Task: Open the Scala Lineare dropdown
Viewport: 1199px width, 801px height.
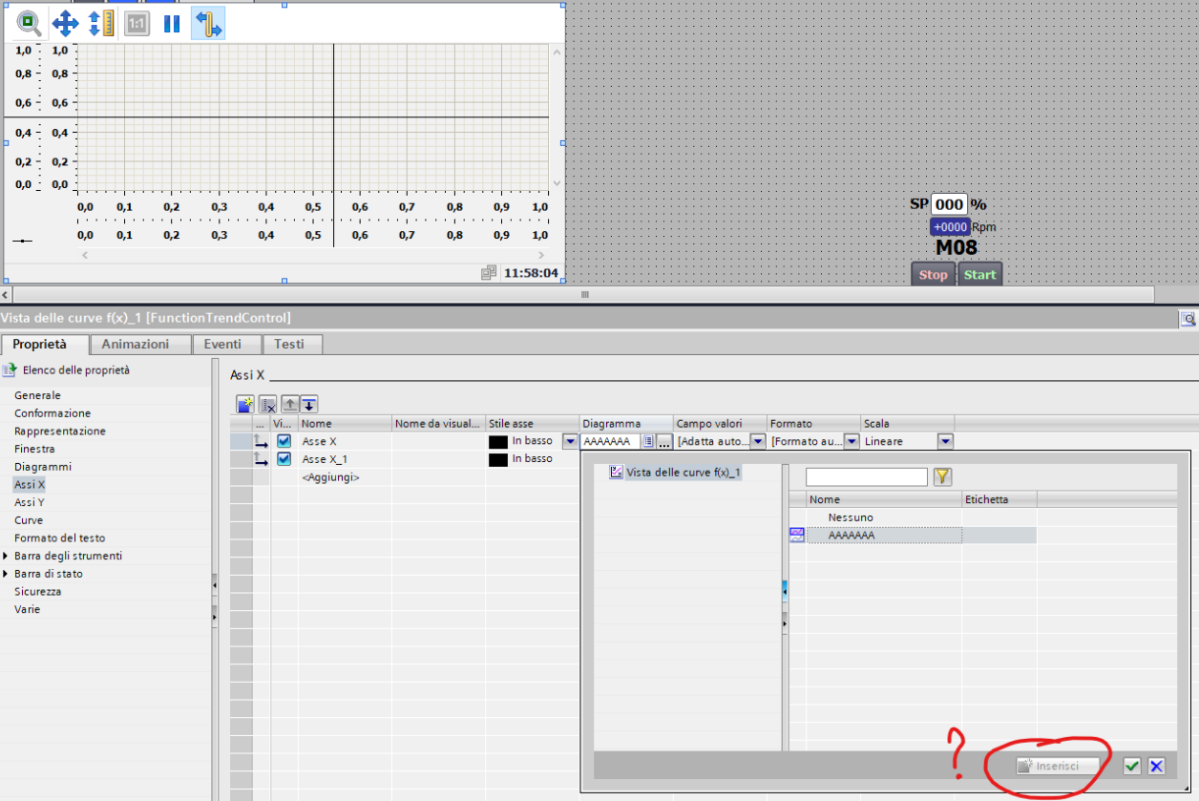Action: 945,441
